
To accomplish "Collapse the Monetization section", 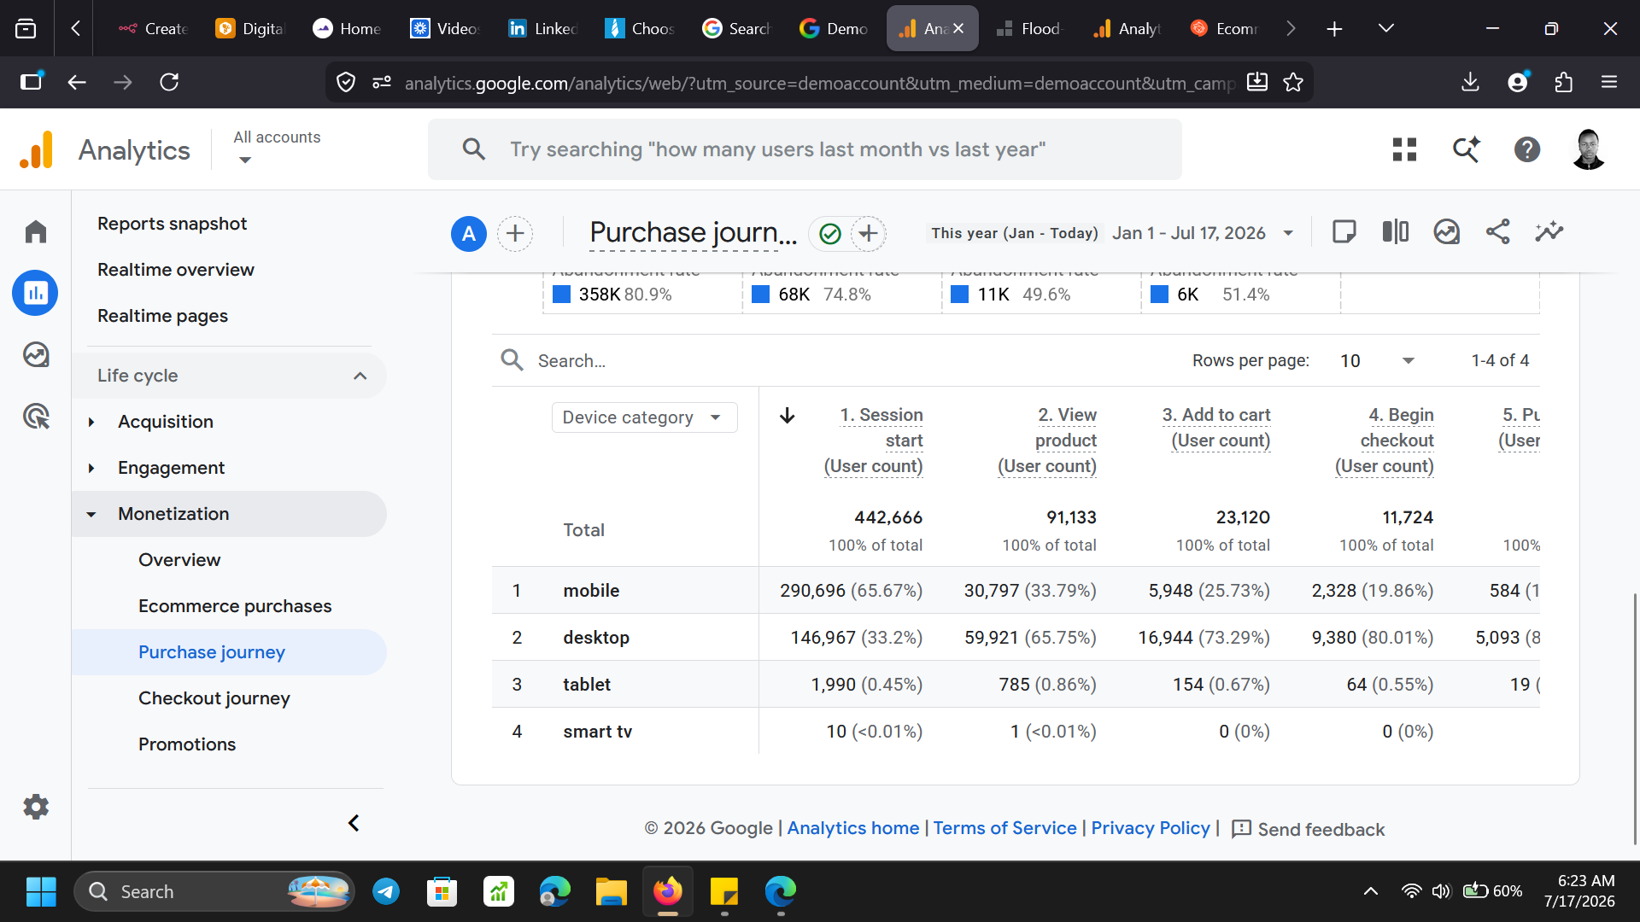I will [91, 514].
